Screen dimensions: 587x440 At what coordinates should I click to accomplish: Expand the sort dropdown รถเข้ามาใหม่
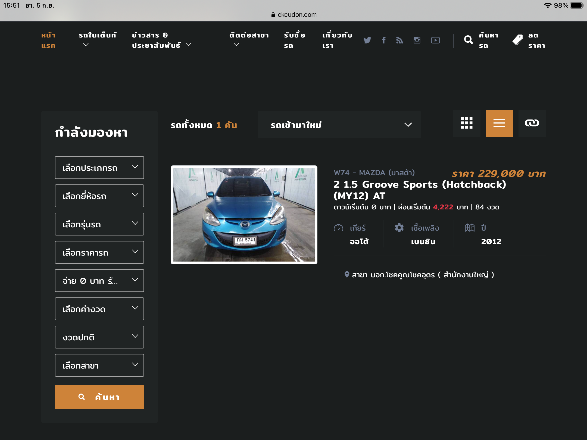339,125
